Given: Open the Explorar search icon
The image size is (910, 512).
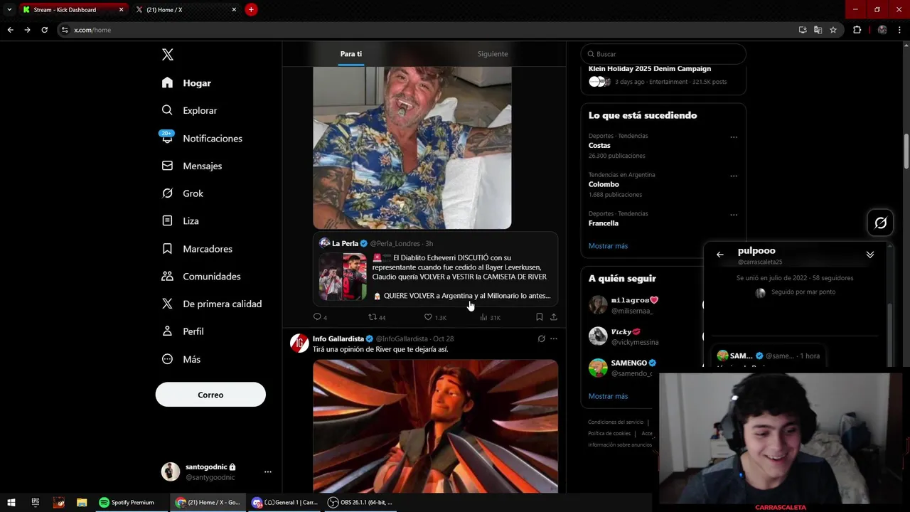Looking at the screenshot, I should pyautogui.click(x=167, y=110).
